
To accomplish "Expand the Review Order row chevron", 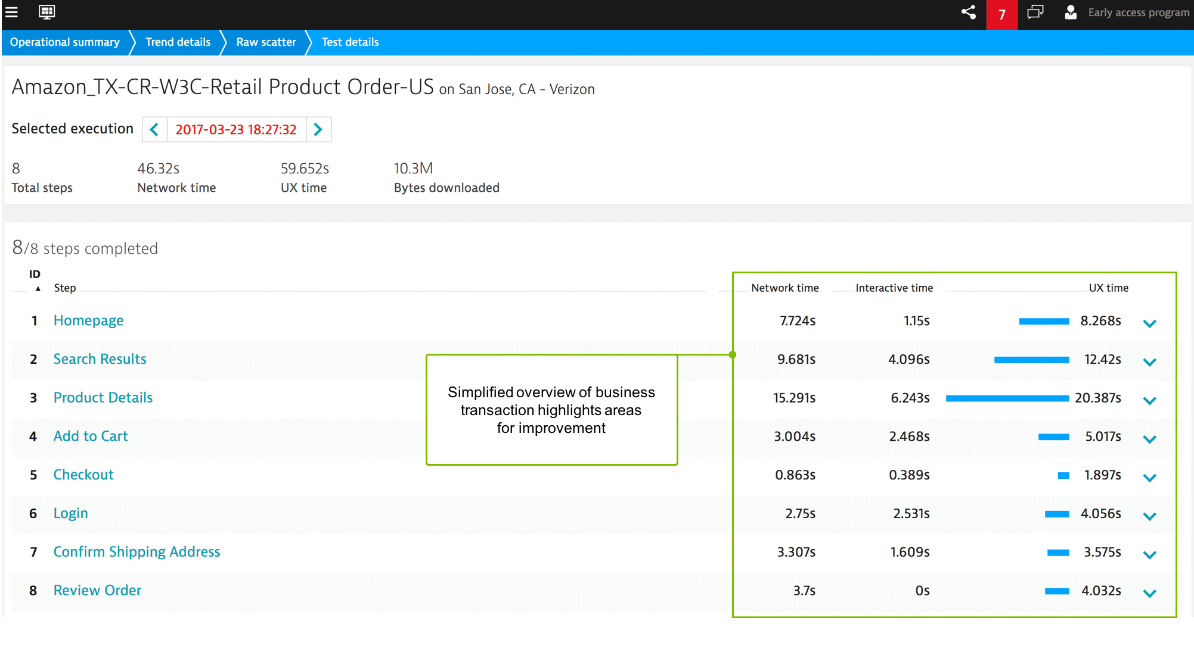I will coord(1150,593).
